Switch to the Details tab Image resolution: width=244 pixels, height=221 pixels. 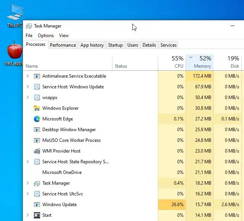tap(149, 45)
